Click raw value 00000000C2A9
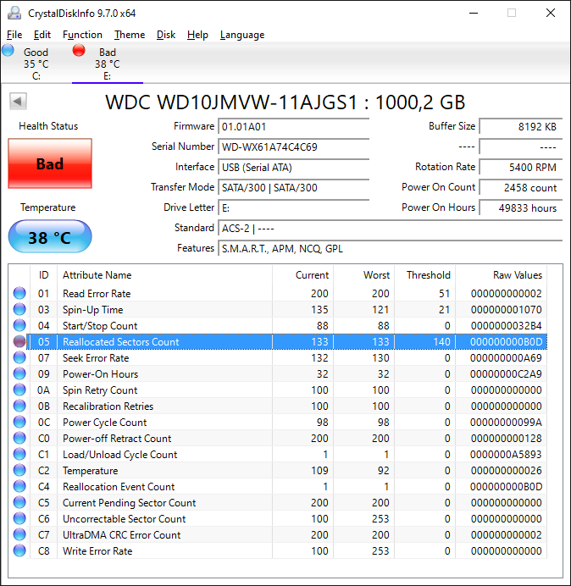The height and width of the screenshot is (586, 571). (x=506, y=374)
